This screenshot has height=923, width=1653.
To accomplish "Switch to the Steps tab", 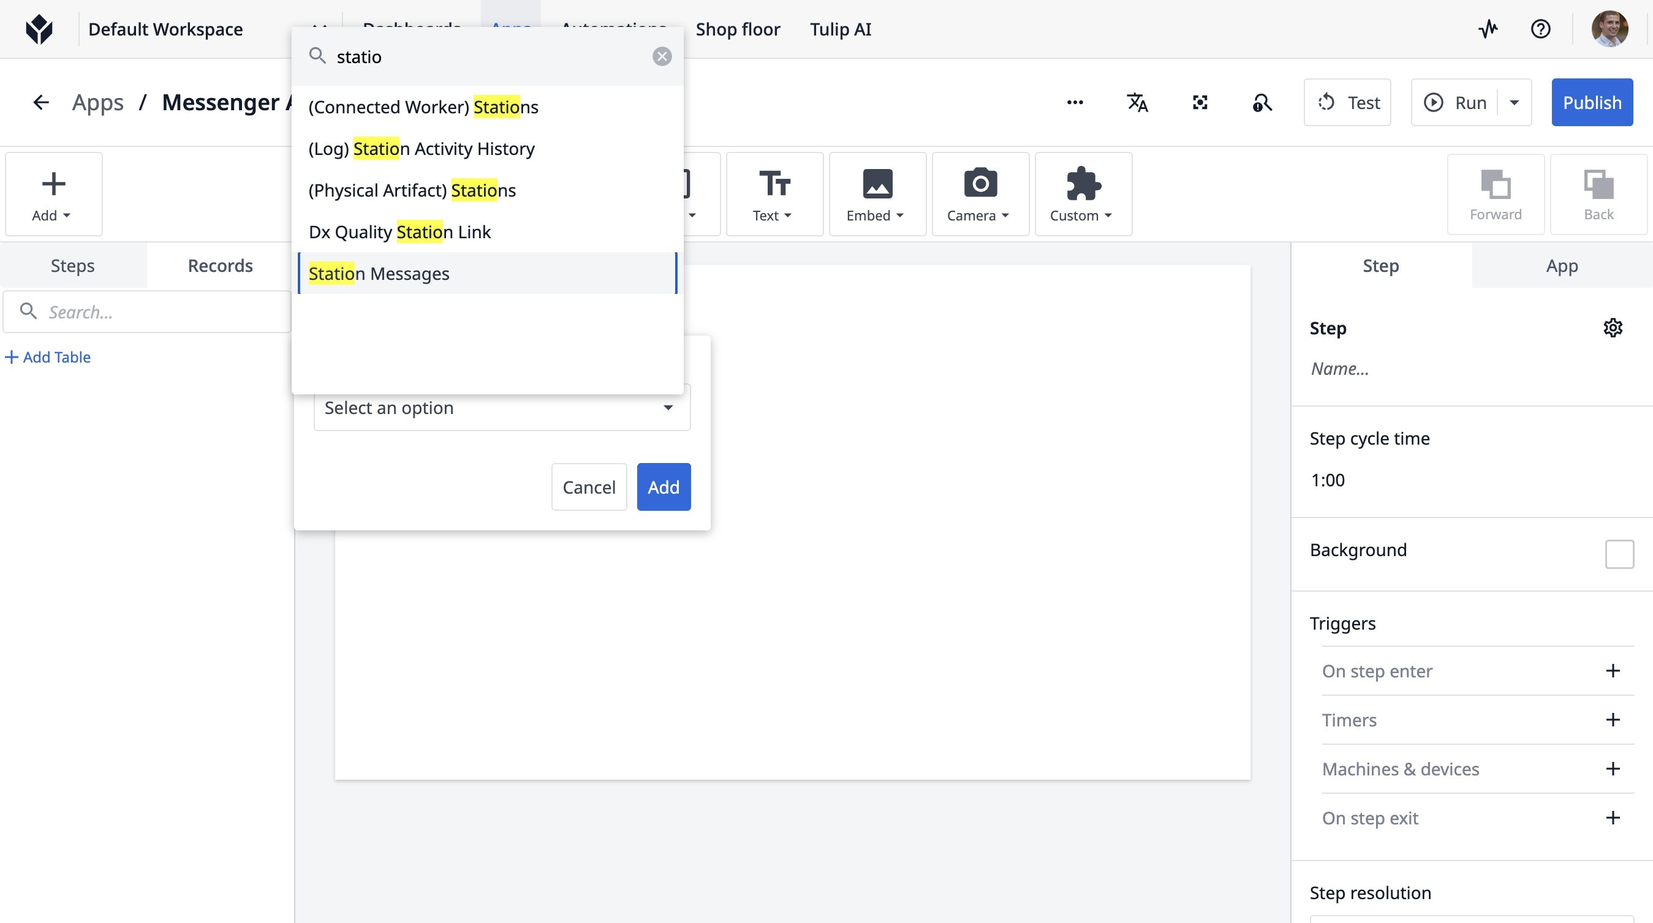I will click(72, 266).
